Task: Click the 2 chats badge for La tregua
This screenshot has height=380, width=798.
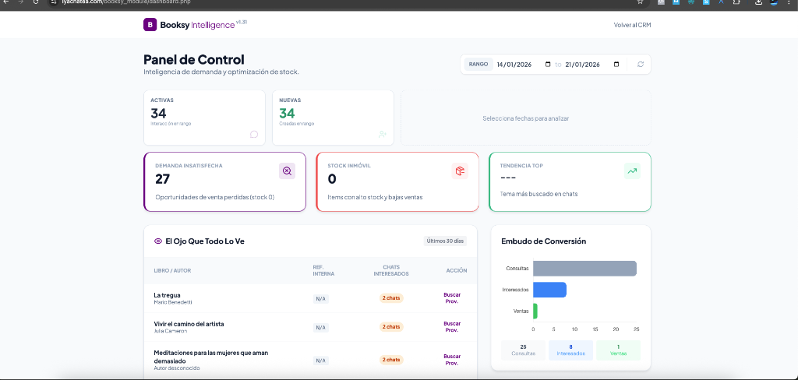Action: pos(391,298)
